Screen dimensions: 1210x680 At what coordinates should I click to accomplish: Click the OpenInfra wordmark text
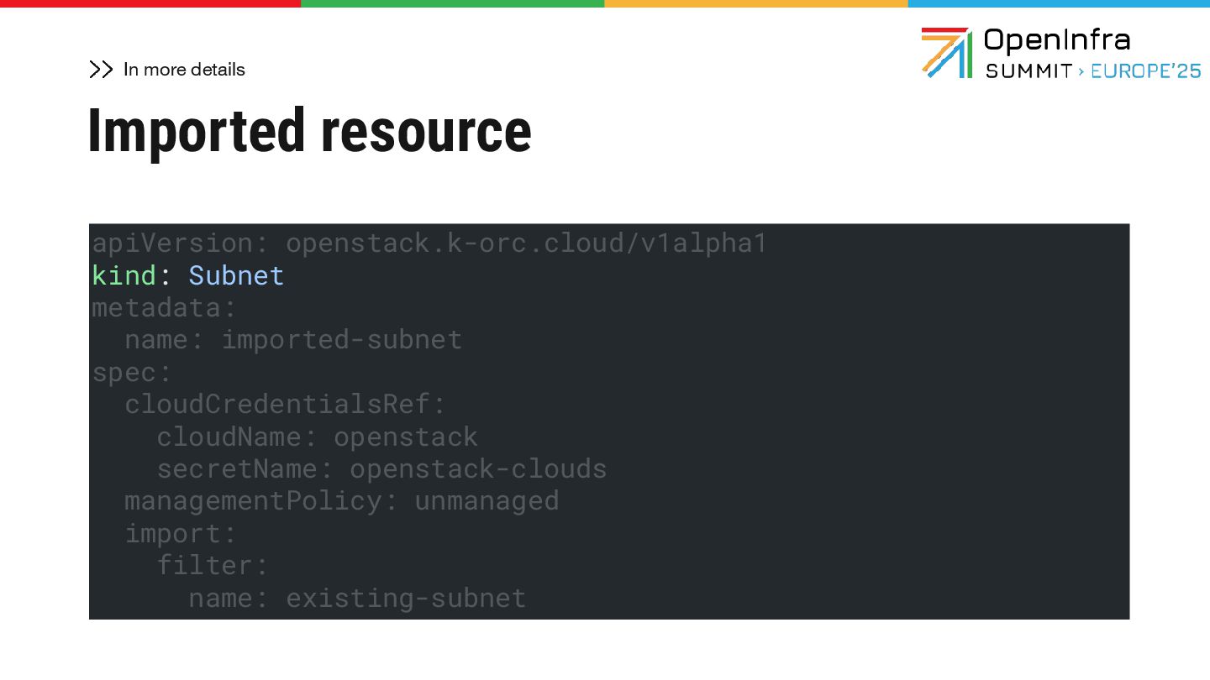[x=1056, y=39]
